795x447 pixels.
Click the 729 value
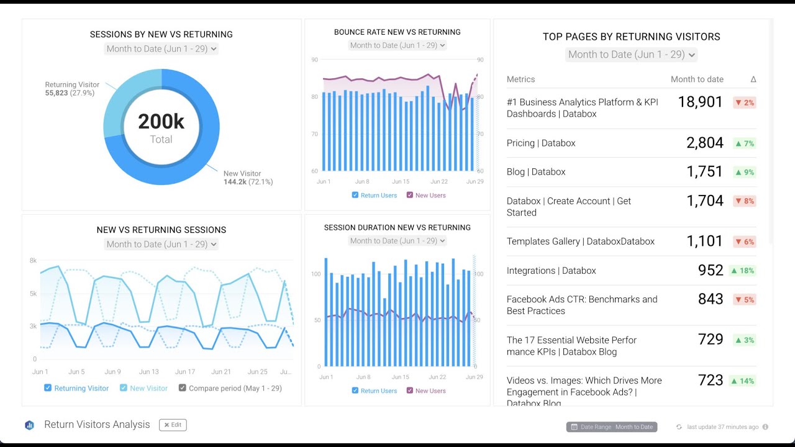(x=711, y=339)
